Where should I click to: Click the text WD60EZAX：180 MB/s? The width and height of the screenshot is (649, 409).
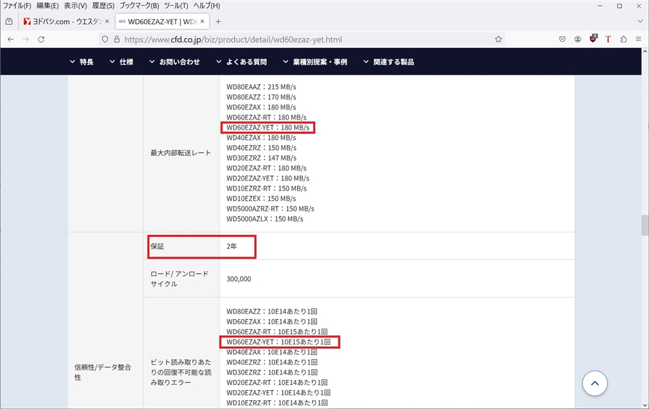click(x=261, y=107)
